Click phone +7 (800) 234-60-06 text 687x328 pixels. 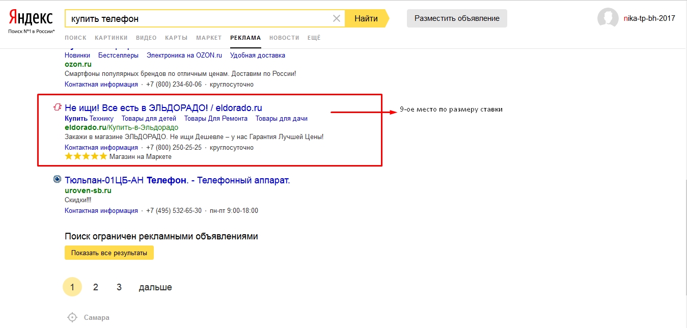pos(174,84)
